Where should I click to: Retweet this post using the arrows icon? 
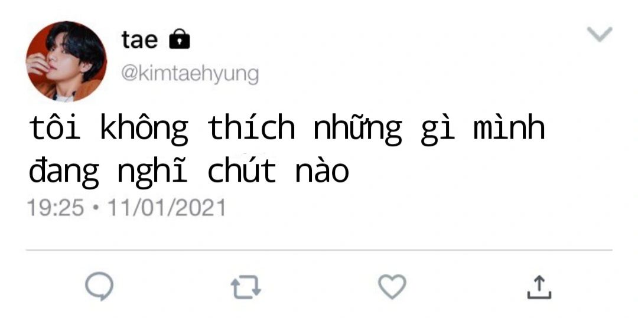pyautogui.click(x=246, y=287)
